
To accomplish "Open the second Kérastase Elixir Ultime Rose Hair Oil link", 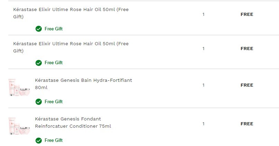I will 71,47.
